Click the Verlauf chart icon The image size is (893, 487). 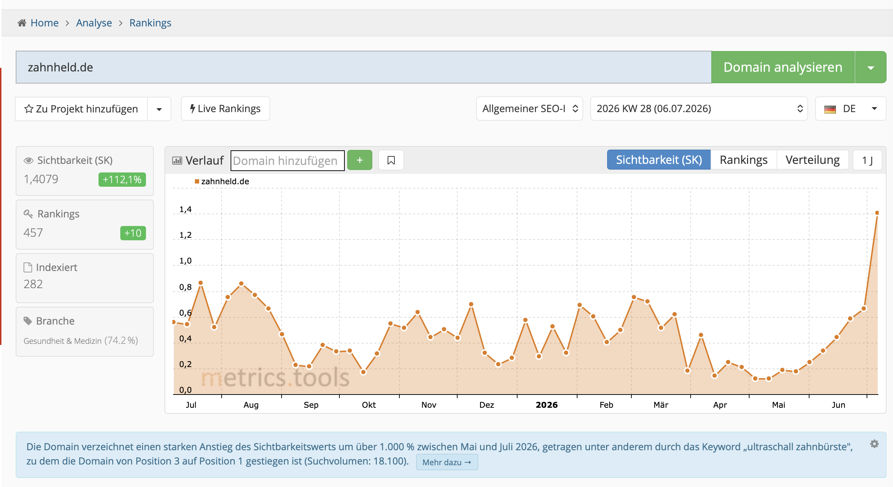(177, 161)
